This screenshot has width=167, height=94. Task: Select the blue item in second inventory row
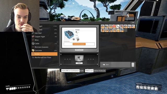point(122,30)
